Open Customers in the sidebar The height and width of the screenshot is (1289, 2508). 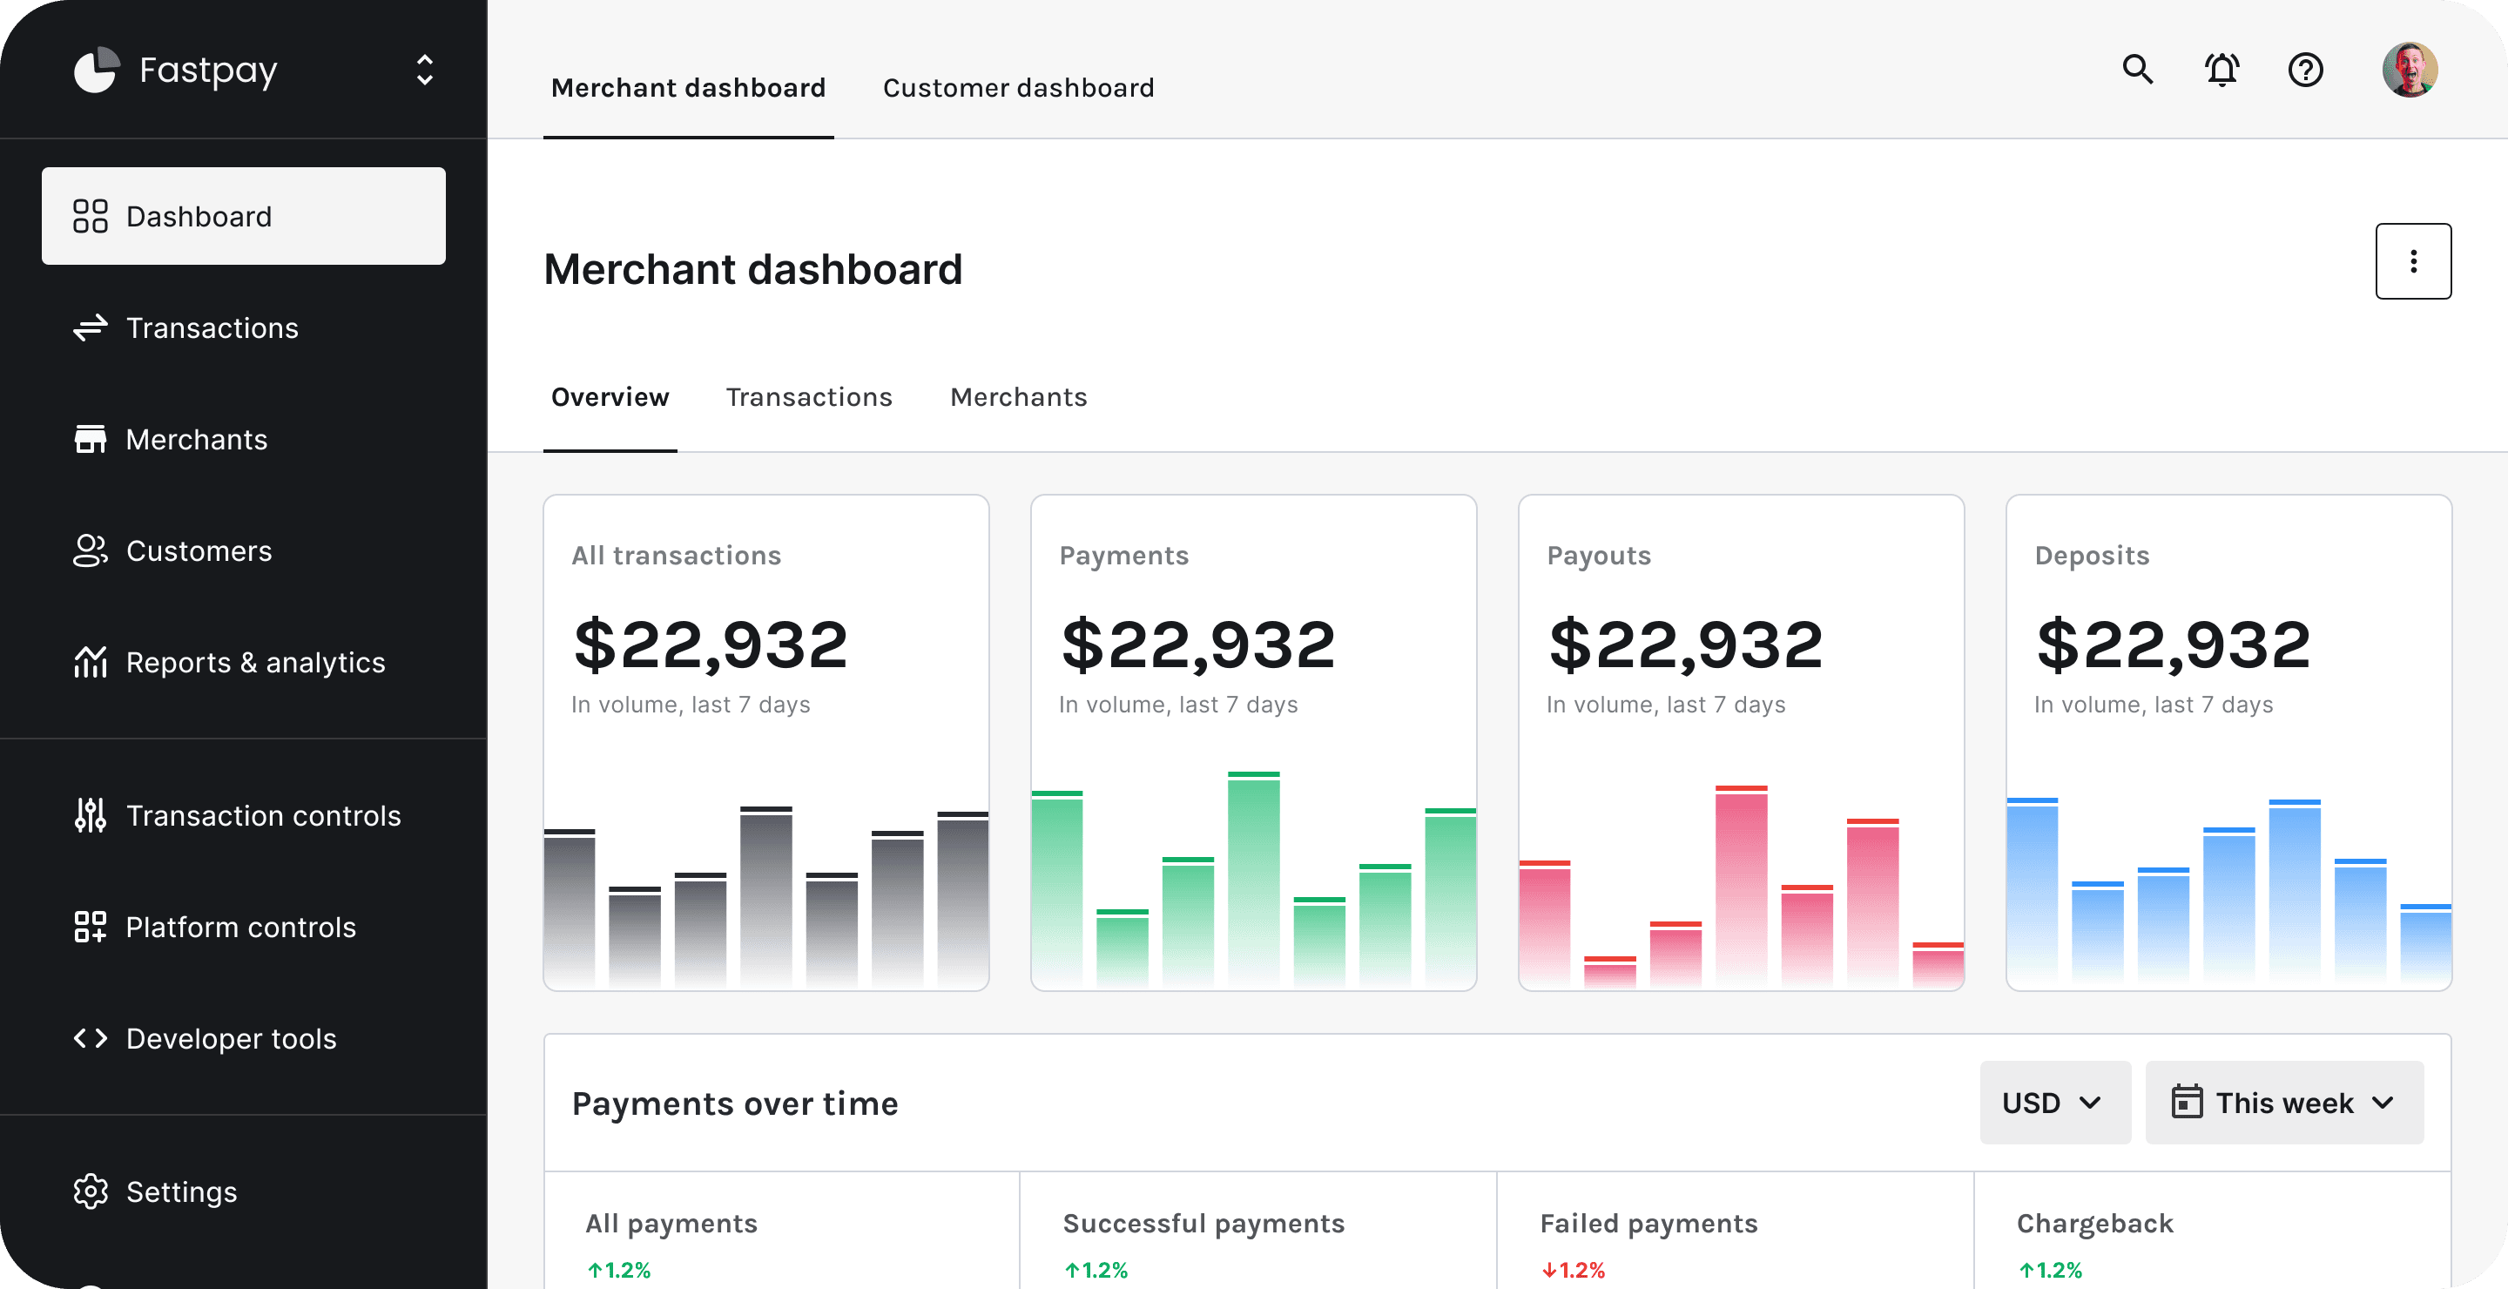tap(199, 551)
